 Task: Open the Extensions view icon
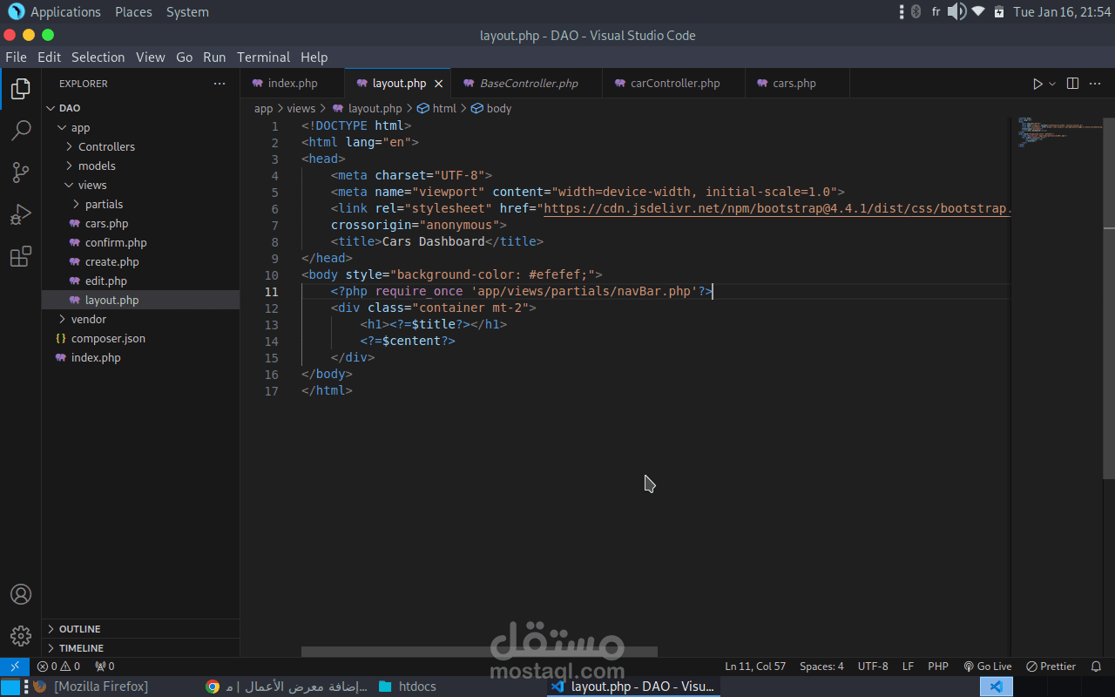coord(21,256)
